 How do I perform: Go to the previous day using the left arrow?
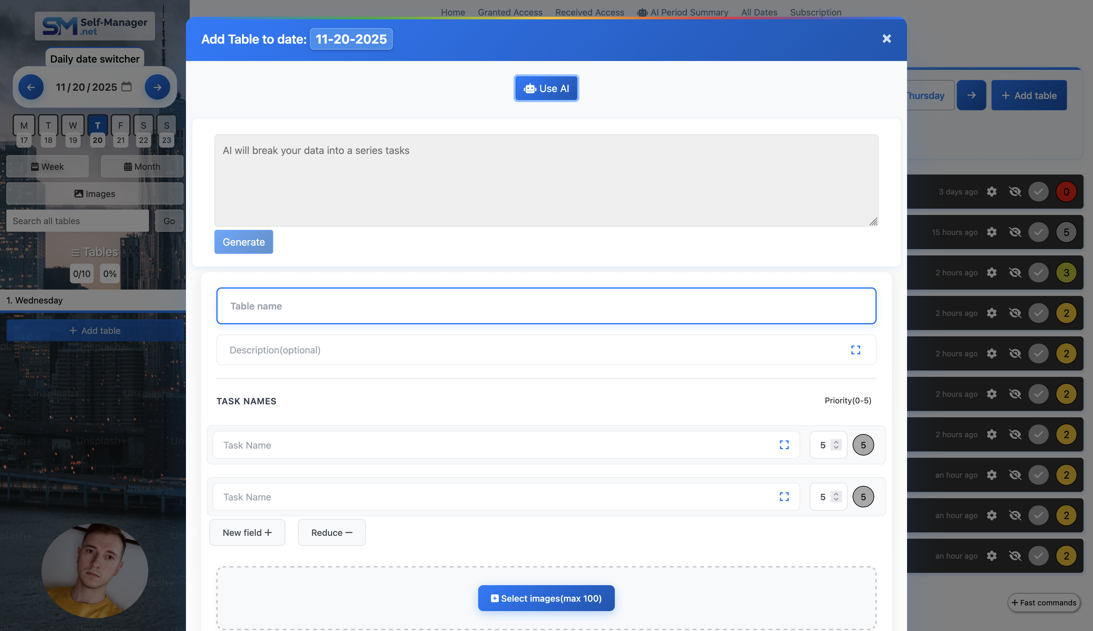point(31,87)
